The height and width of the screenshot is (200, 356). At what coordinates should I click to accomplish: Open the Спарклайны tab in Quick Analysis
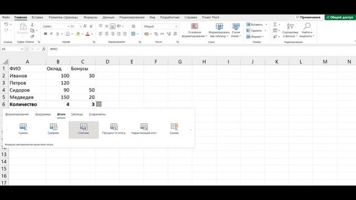pyautogui.click(x=97, y=114)
